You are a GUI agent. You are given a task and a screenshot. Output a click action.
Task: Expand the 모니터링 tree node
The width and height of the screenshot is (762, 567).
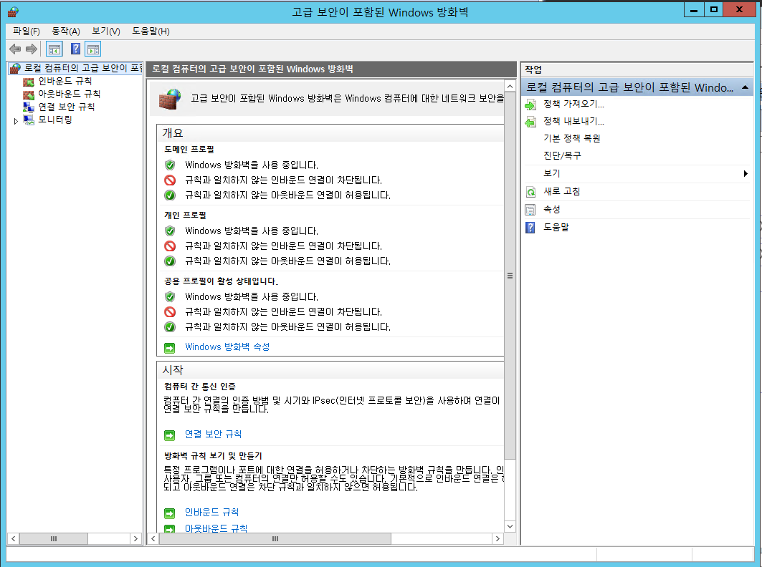coord(16,121)
